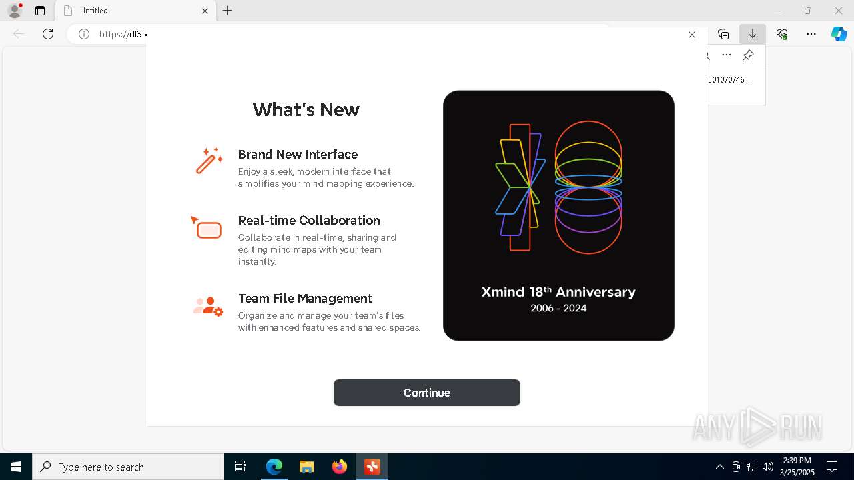Open the taskbar clock and date
This screenshot has width=854, height=480.
797,467
